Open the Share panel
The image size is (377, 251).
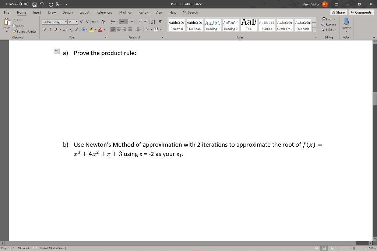(338, 12)
